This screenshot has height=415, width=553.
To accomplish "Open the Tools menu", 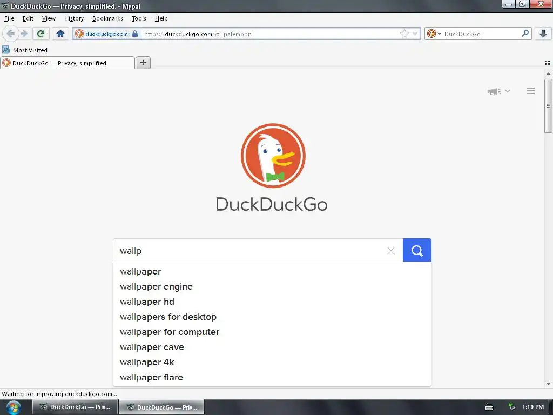I will [x=139, y=18].
